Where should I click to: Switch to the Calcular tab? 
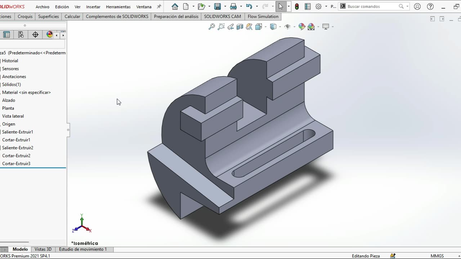coord(72,17)
